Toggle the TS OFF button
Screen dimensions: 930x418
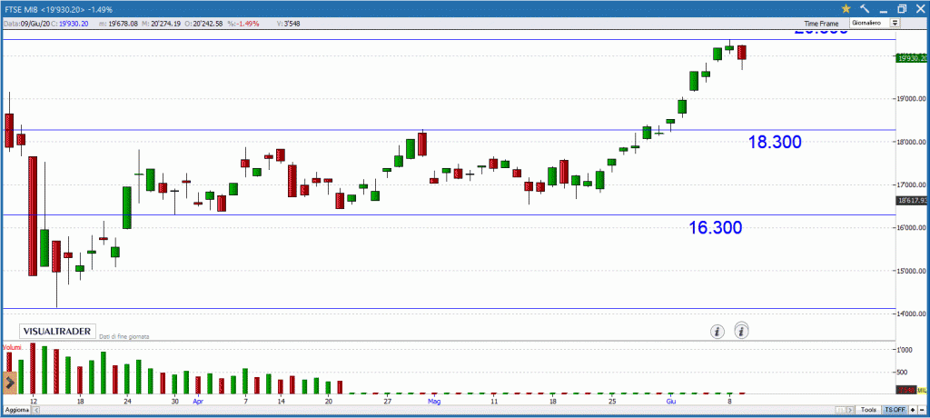895,411
